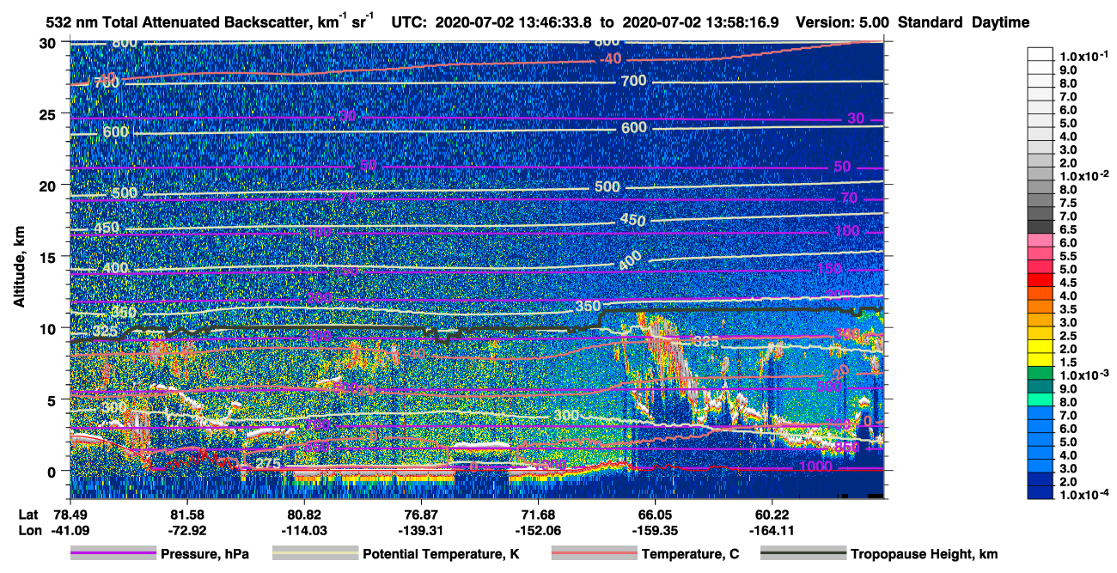
Task: Click colorbar label '1.0x10-2'
Action: coord(1084,175)
